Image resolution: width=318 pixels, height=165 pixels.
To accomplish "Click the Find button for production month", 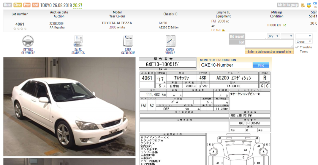I will pyautogui.click(x=261, y=65).
